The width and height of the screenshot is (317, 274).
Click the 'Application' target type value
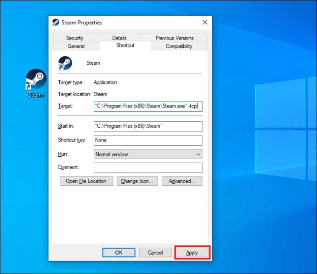point(105,82)
